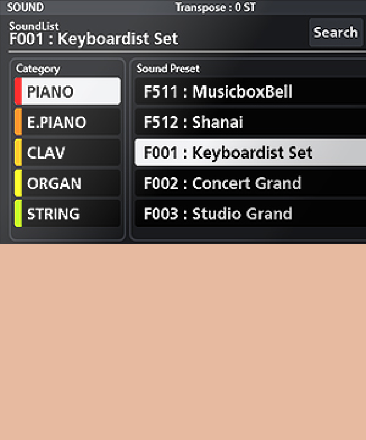Tap the Transpose : 0 ST indicator
366x440 pixels.
pos(215,7)
